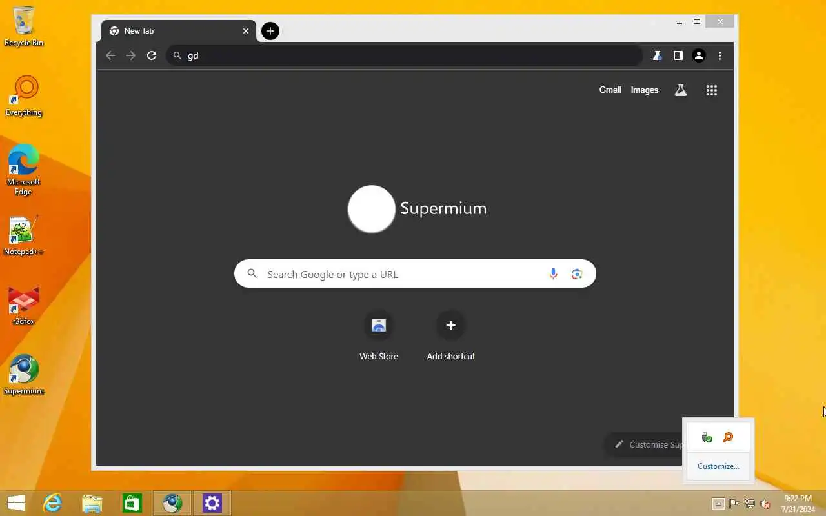This screenshot has height=516, width=826.
Task: Search by image with Lens icon
Action: 577,274
